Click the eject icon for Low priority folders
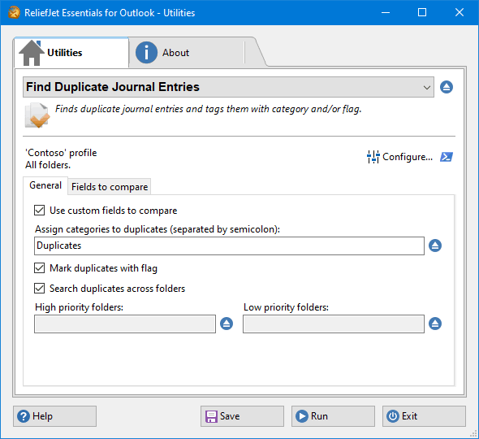The width and height of the screenshot is (479, 439). pos(435,324)
